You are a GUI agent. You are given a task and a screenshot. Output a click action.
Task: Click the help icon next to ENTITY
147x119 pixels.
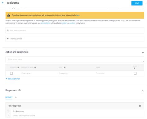click(65, 67)
